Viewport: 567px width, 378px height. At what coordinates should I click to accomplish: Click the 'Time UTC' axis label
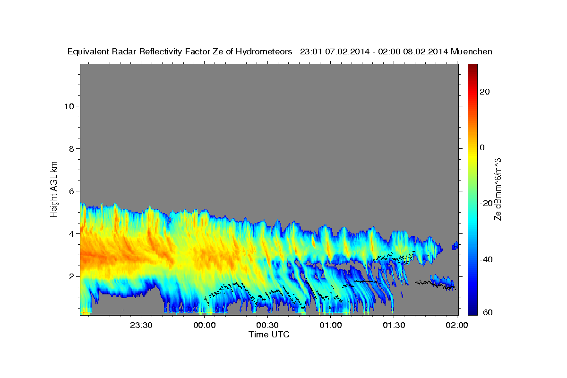(x=269, y=335)
